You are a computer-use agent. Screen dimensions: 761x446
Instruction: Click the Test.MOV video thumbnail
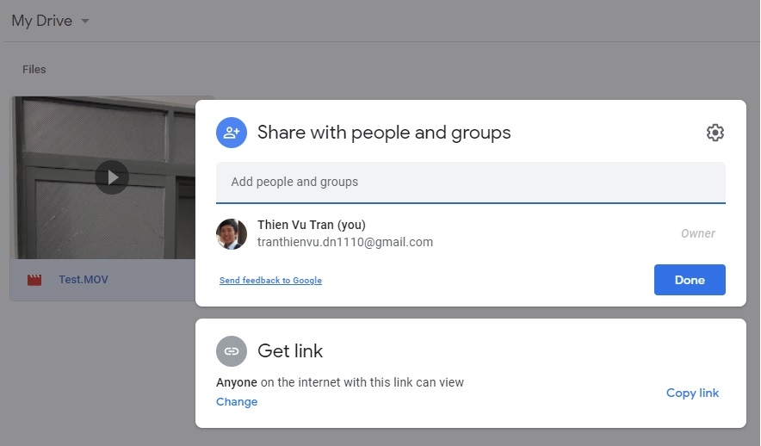coord(103,177)
